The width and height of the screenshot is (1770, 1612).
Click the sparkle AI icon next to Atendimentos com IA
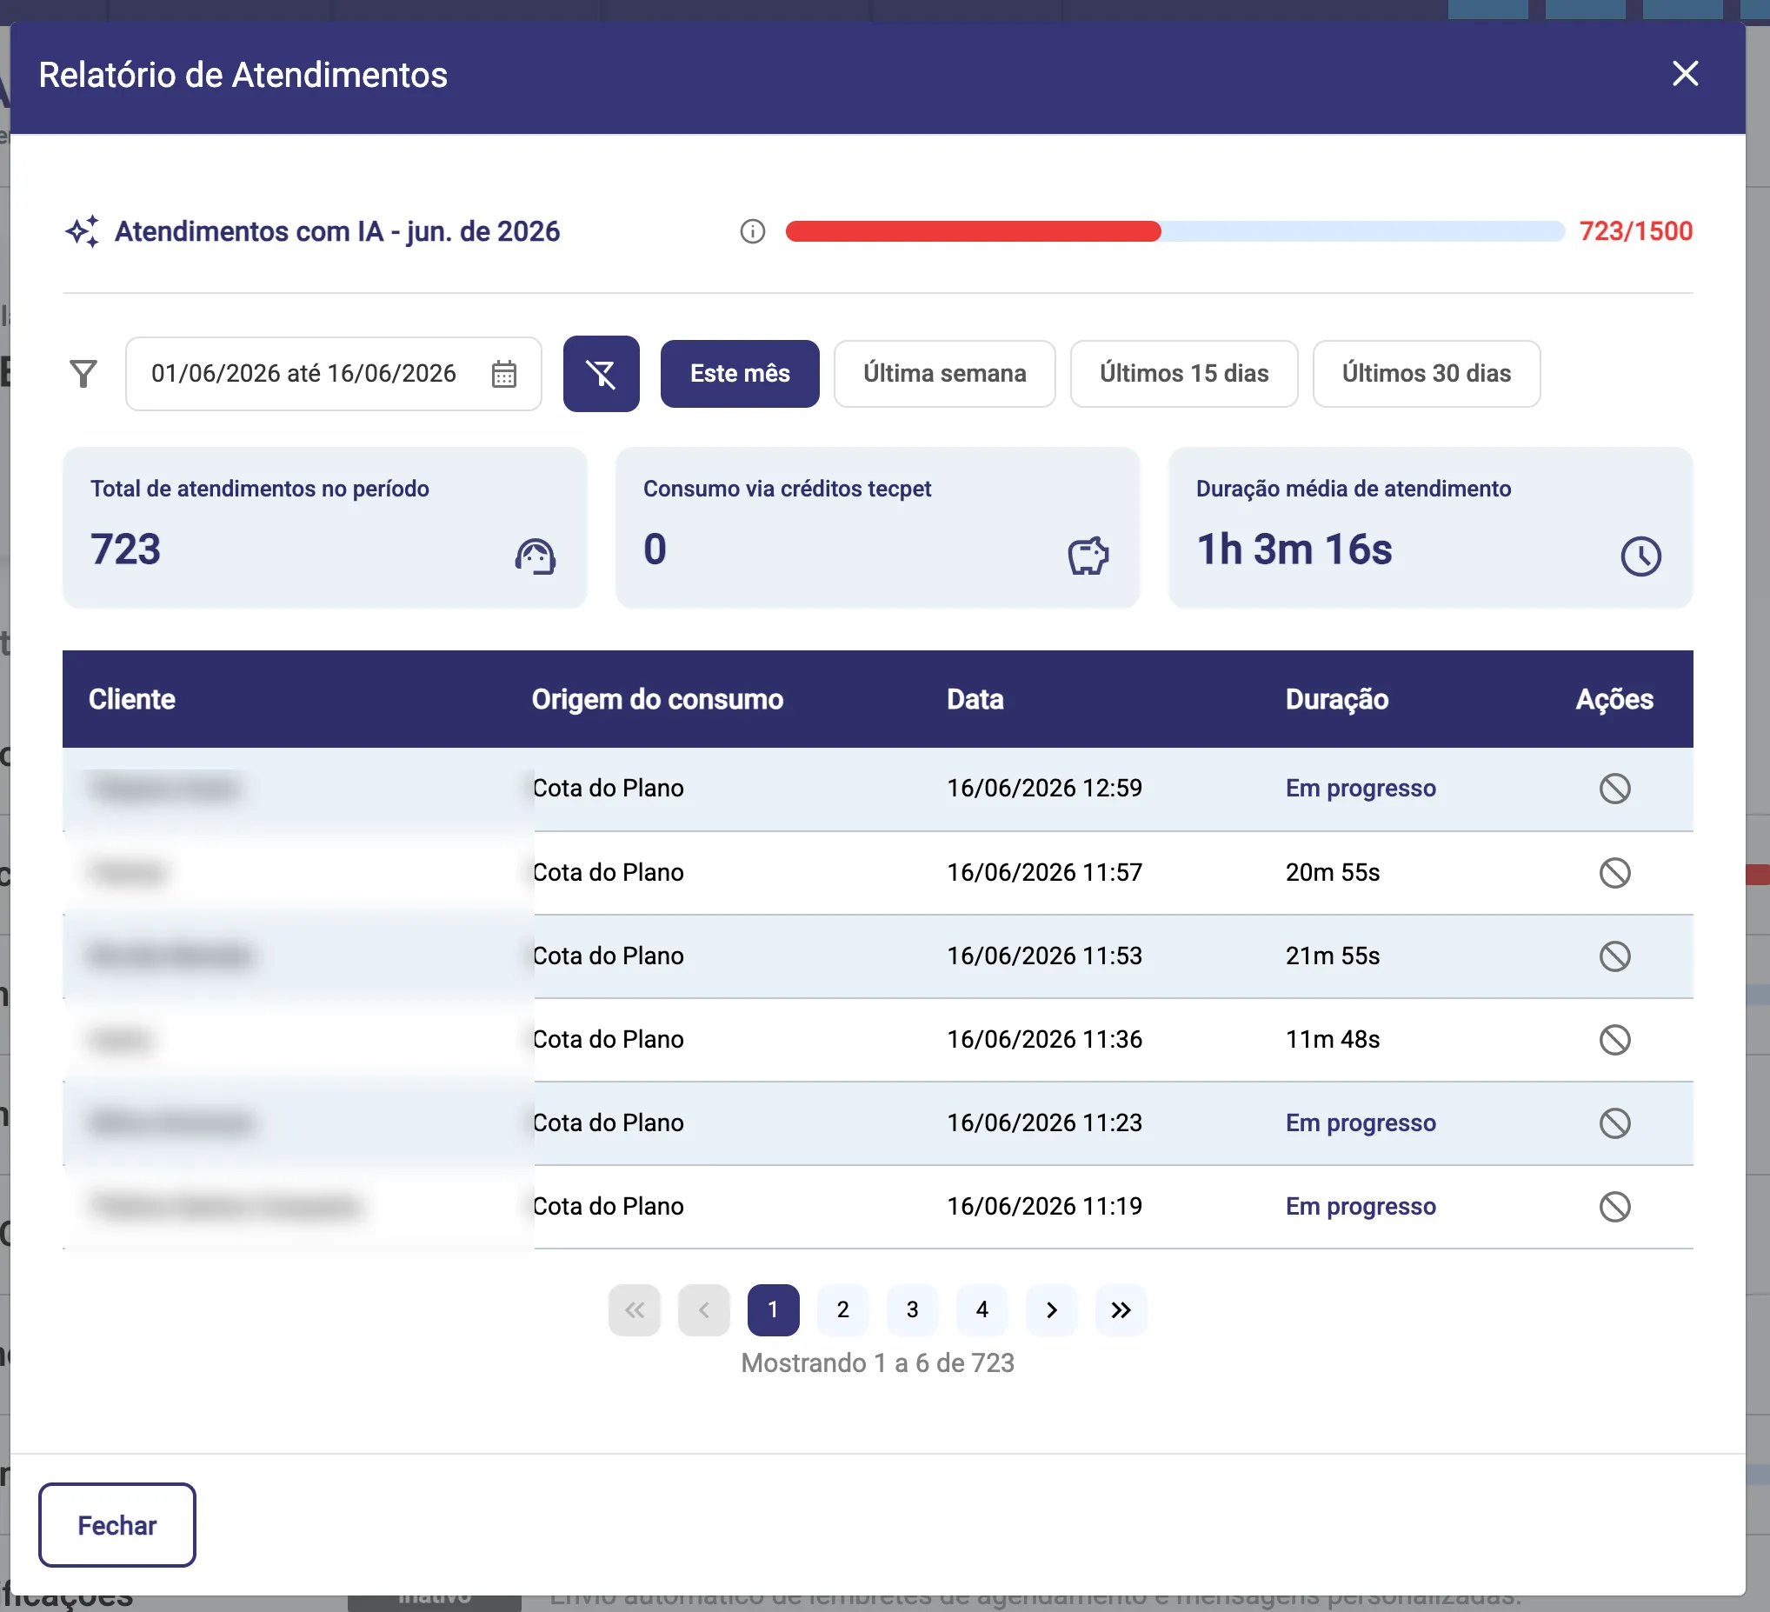tap(83, 232)
